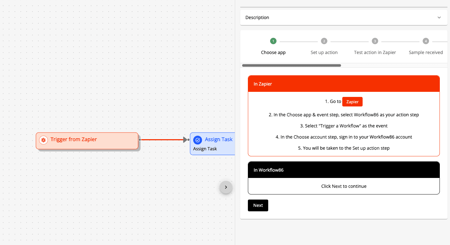Go to step 4 Sample received
450x245 pixels.
426,46
